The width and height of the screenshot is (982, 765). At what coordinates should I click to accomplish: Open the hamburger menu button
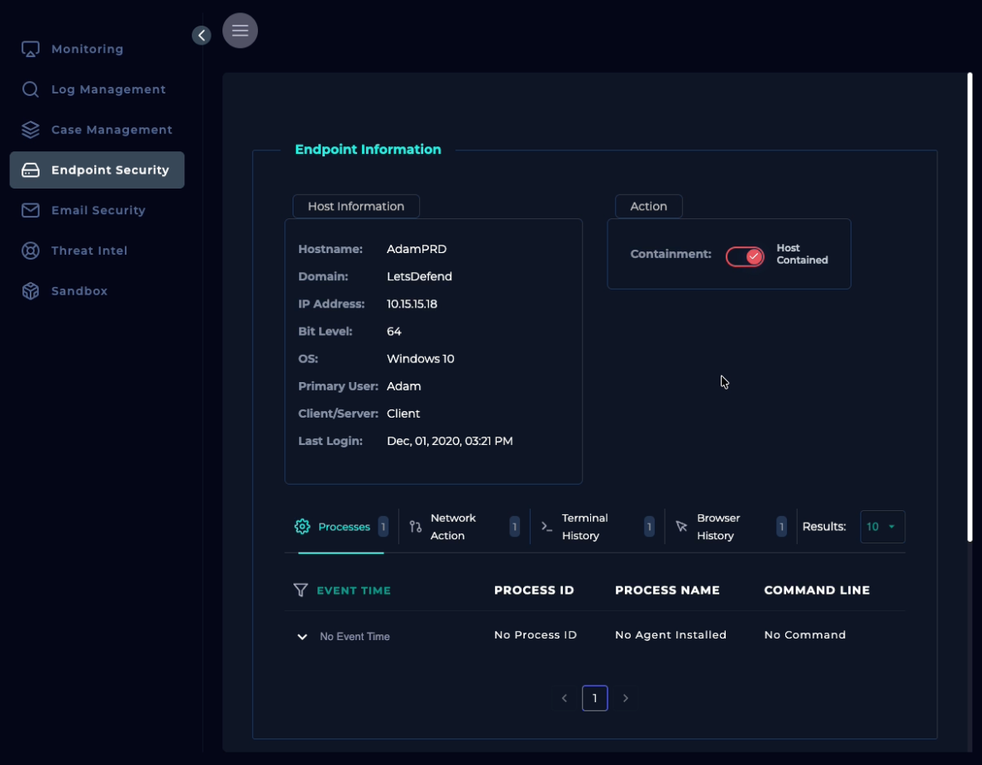[x=240, y=31]
